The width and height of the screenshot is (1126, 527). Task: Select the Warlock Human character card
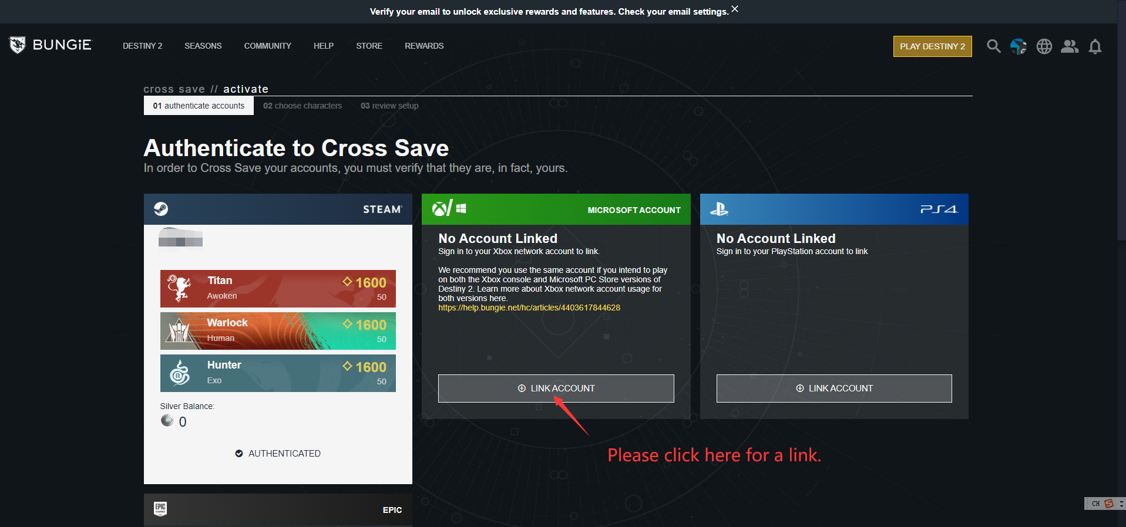(278, 331)
